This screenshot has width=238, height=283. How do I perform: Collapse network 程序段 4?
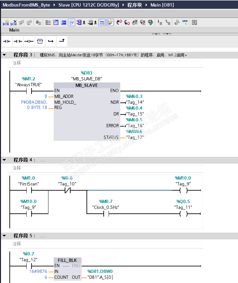(4, 160)
